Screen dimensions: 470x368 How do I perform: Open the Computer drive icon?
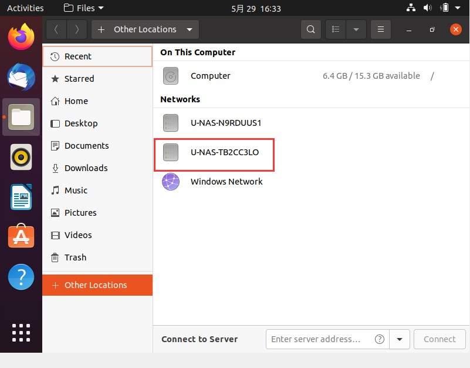(x=171, y=76)
